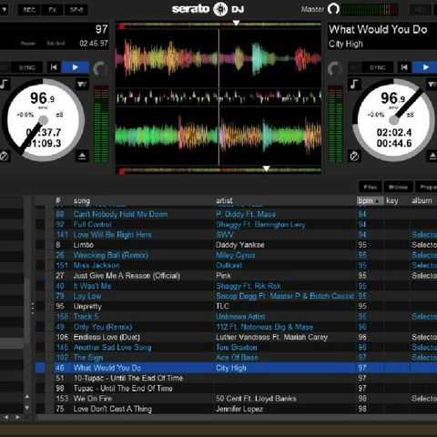Jump to previous track on left deck
The image size is (437, 437).
(x=54, y=67)
